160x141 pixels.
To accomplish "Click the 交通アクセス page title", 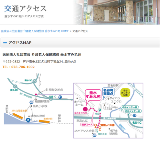I will 25,9.
